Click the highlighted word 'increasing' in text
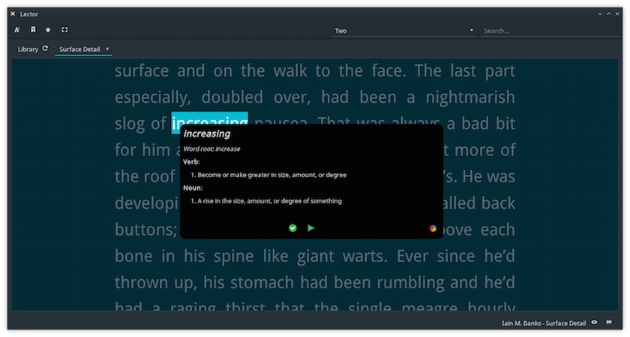Viewport: 630px width, 337px height. point(209,122)
